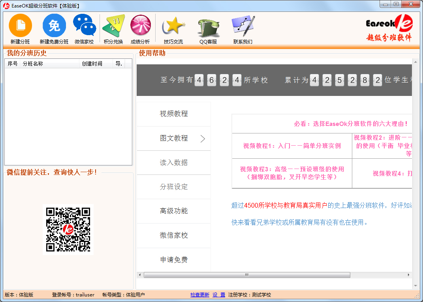Expand the 图文教程 chevron arrow
423x302 pixels.
click(x=203, y=139)
